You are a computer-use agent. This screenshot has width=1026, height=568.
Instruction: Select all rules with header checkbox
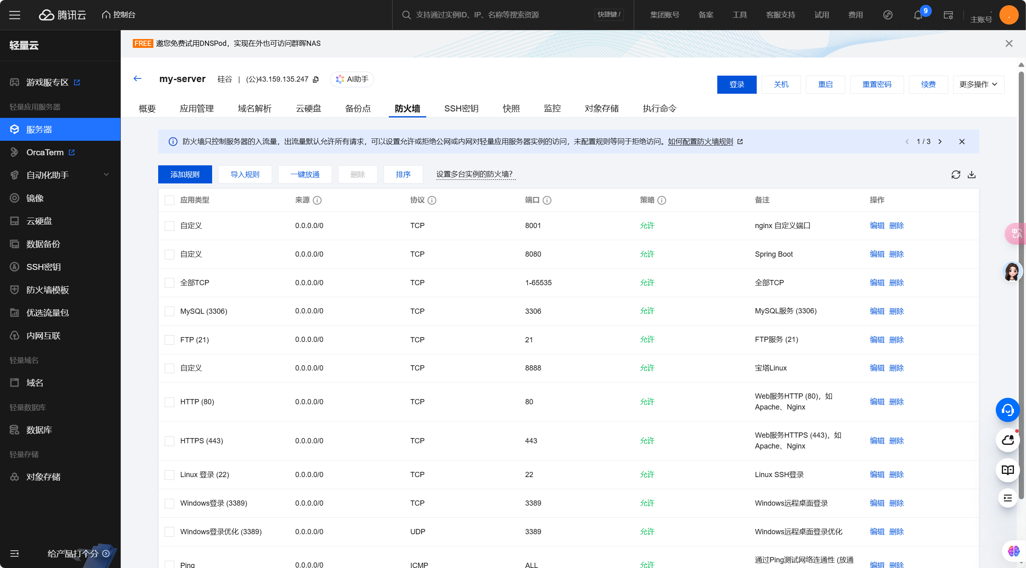(169, 200)
